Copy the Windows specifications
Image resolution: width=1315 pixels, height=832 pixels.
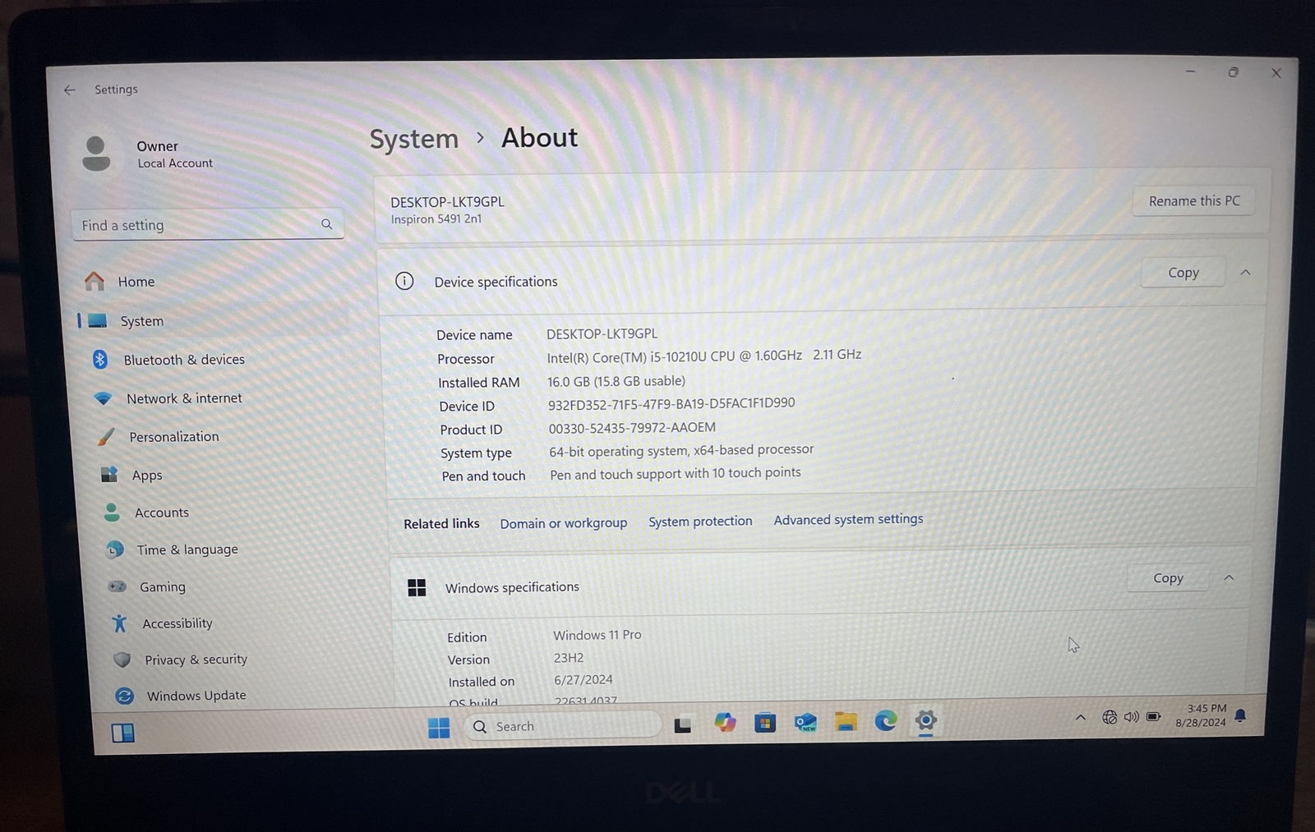[1168, 578]
